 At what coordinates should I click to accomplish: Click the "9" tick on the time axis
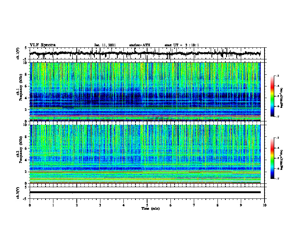[241, 205]
